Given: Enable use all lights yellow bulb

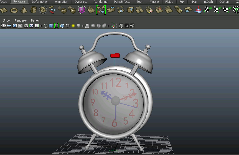Looking at the screenshot, I should [x=73, y=26].
